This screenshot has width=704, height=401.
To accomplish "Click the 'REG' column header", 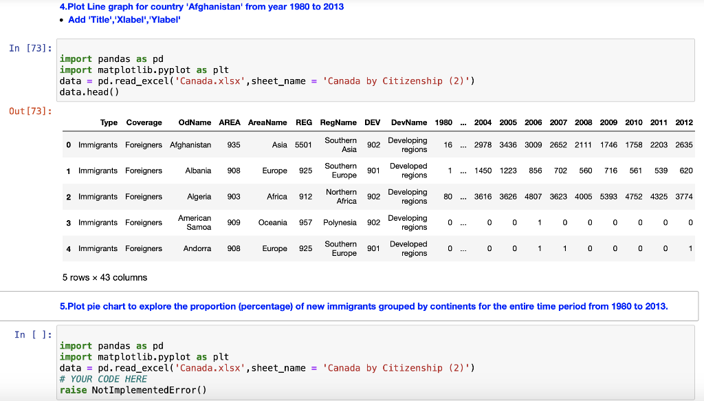I will point(303,122).
